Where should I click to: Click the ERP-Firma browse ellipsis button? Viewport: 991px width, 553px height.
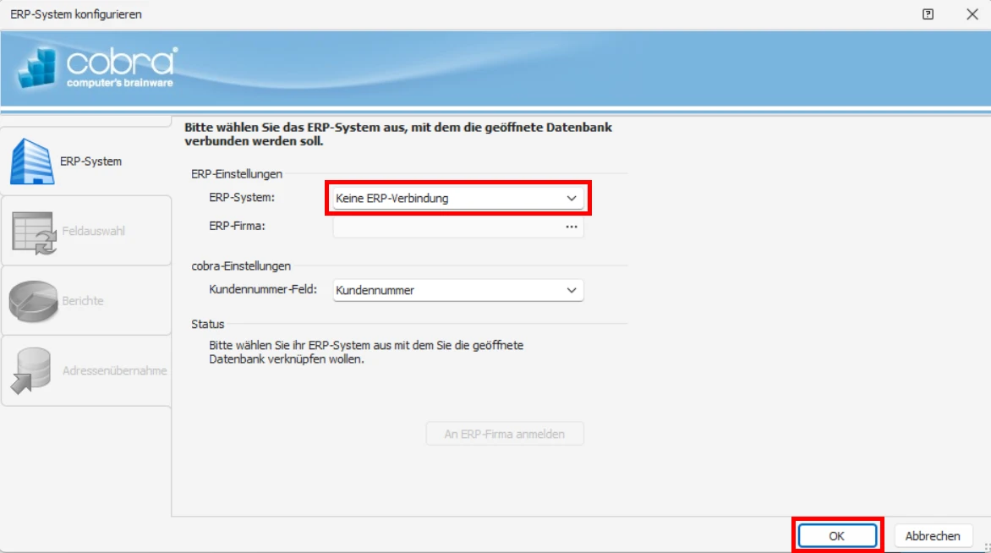(x=572, y=227)
